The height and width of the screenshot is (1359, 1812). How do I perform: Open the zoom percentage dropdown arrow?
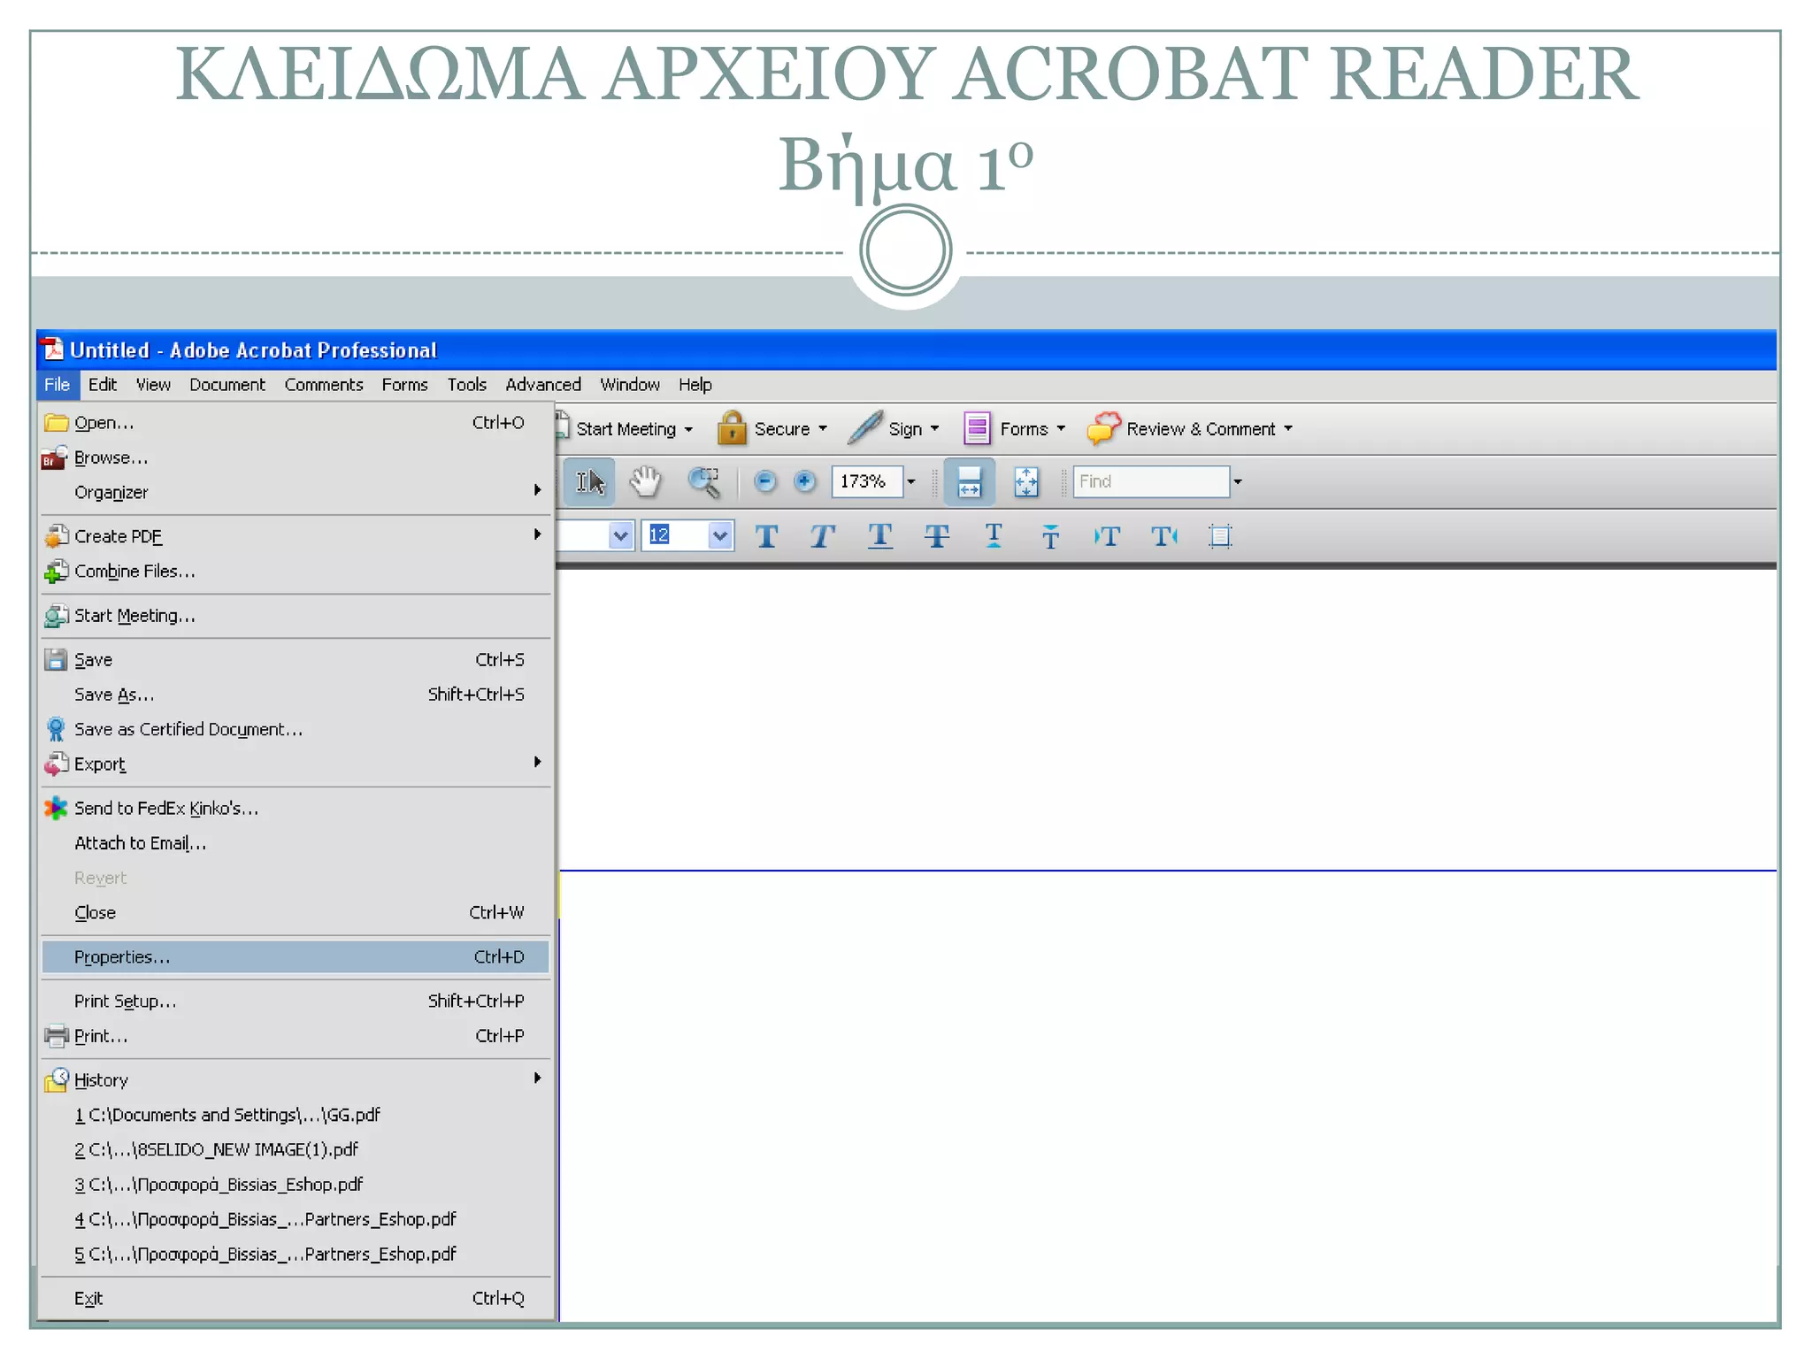pos(911,482)
